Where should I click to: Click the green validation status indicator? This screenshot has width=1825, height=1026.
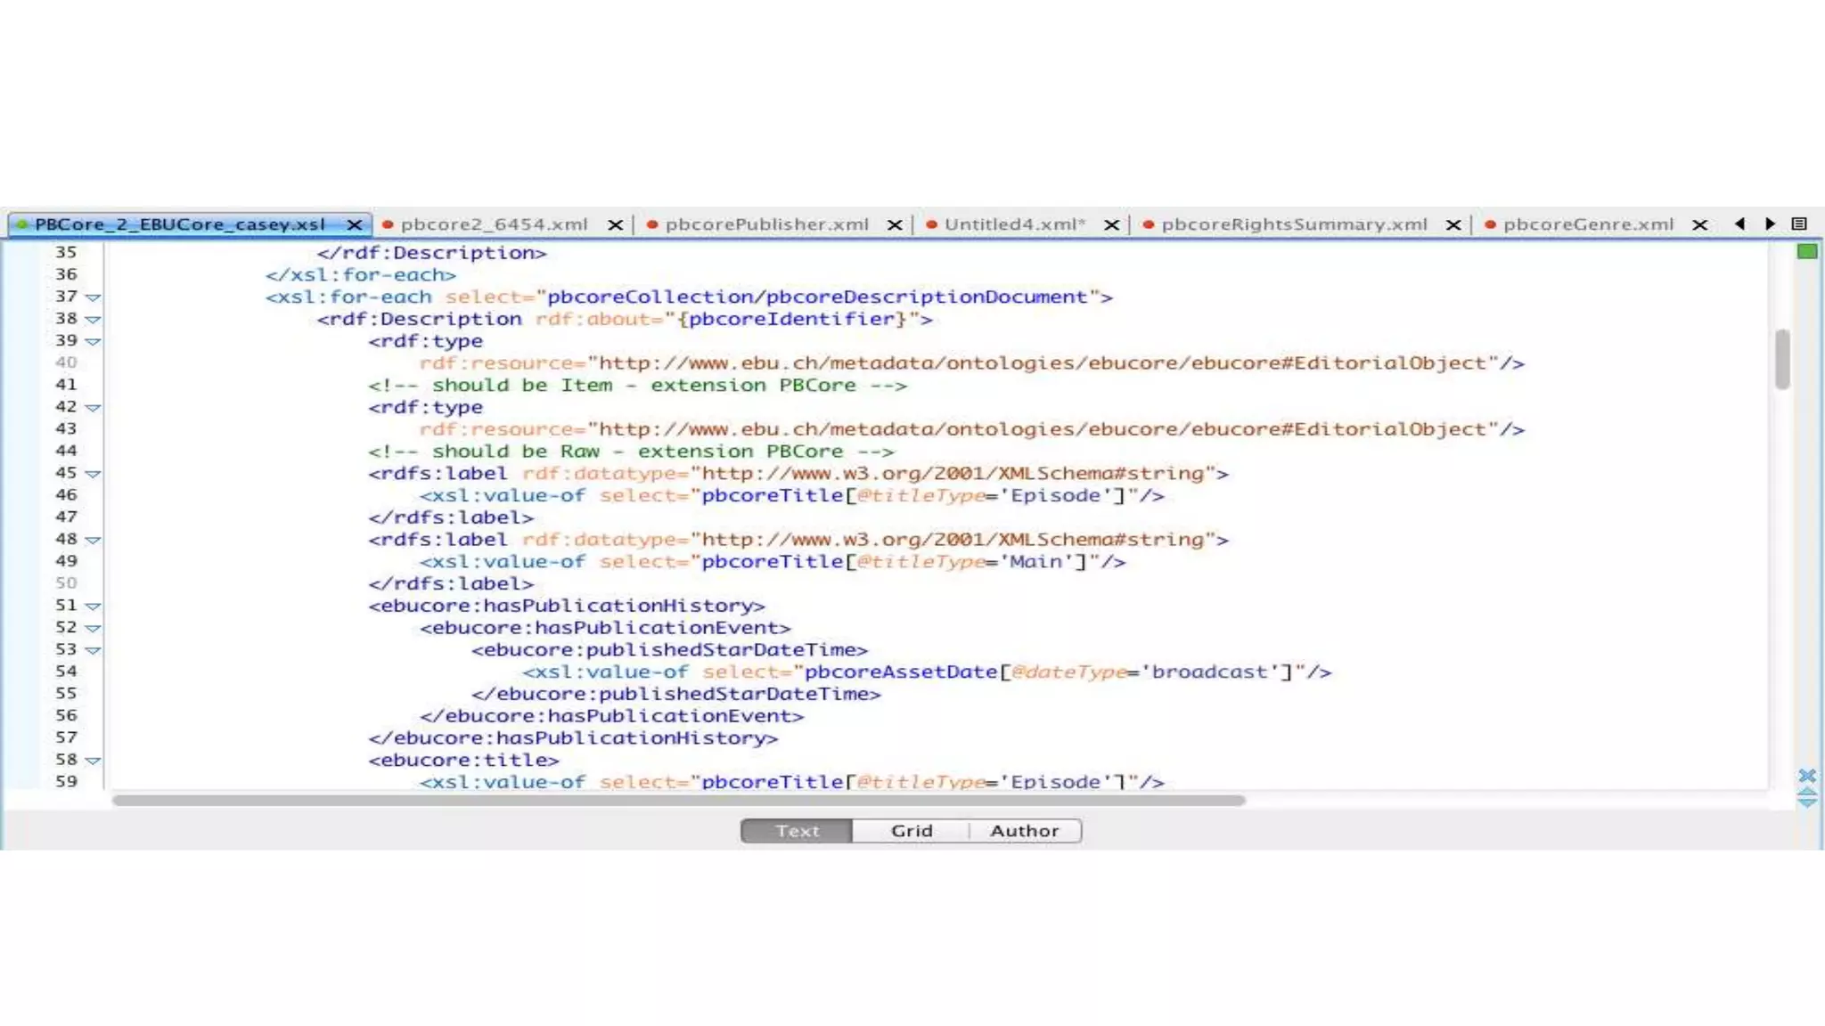tap(1806, 252)
